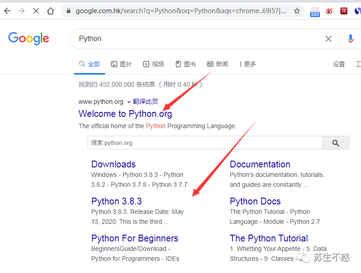Select the 全部 results tab
The height and width of the screenshot is (273, 361).
[89, 64]
